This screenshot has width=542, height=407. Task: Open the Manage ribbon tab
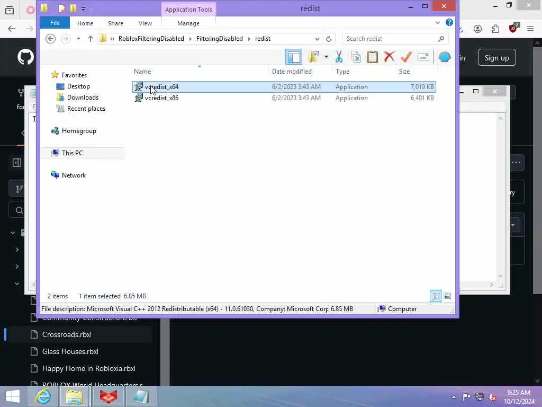(188, 23)
